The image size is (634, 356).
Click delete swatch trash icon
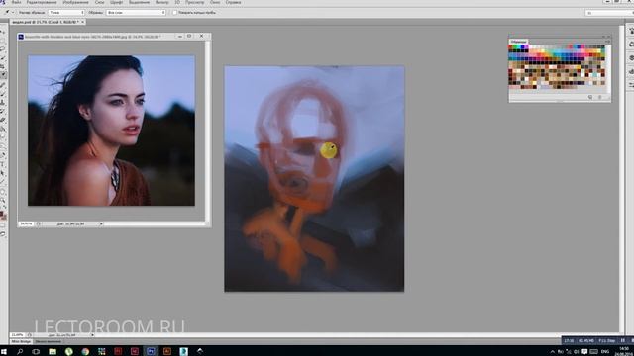[x=600, y=97]
